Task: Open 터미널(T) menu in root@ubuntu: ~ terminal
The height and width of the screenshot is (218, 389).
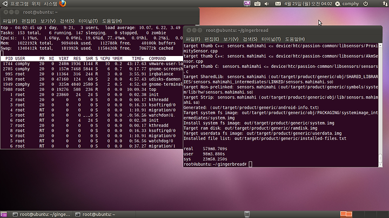Action: click(x=88, y=21)
